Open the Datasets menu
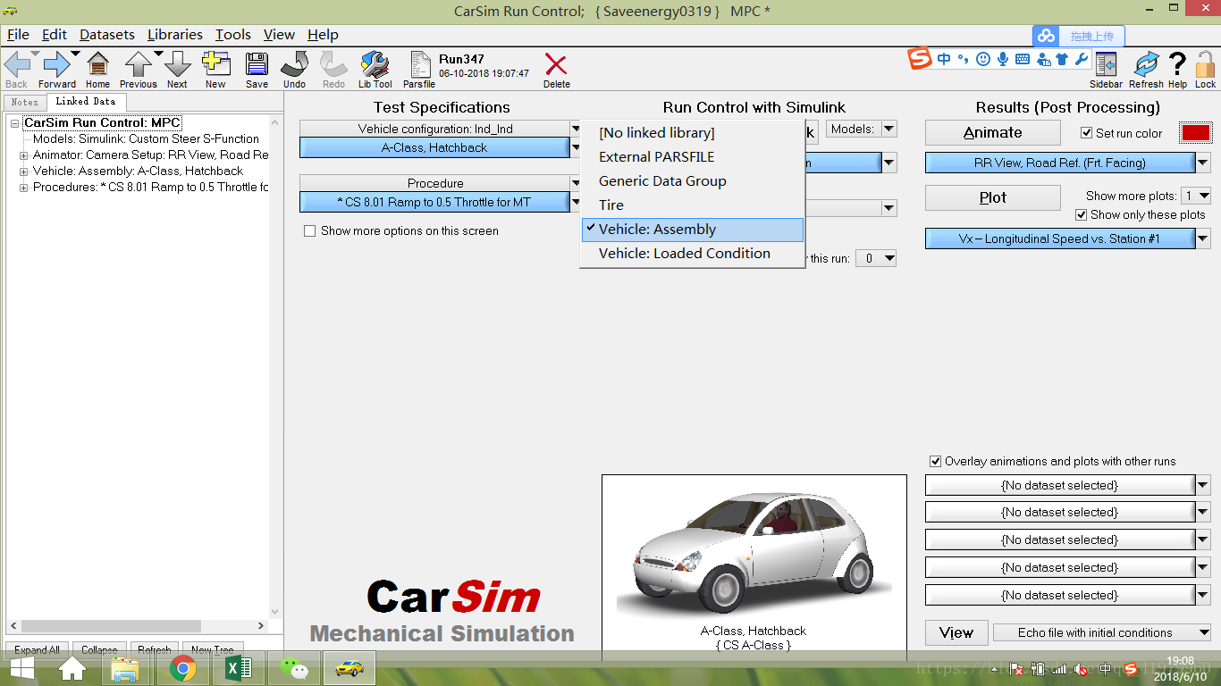 click(107, 34)
